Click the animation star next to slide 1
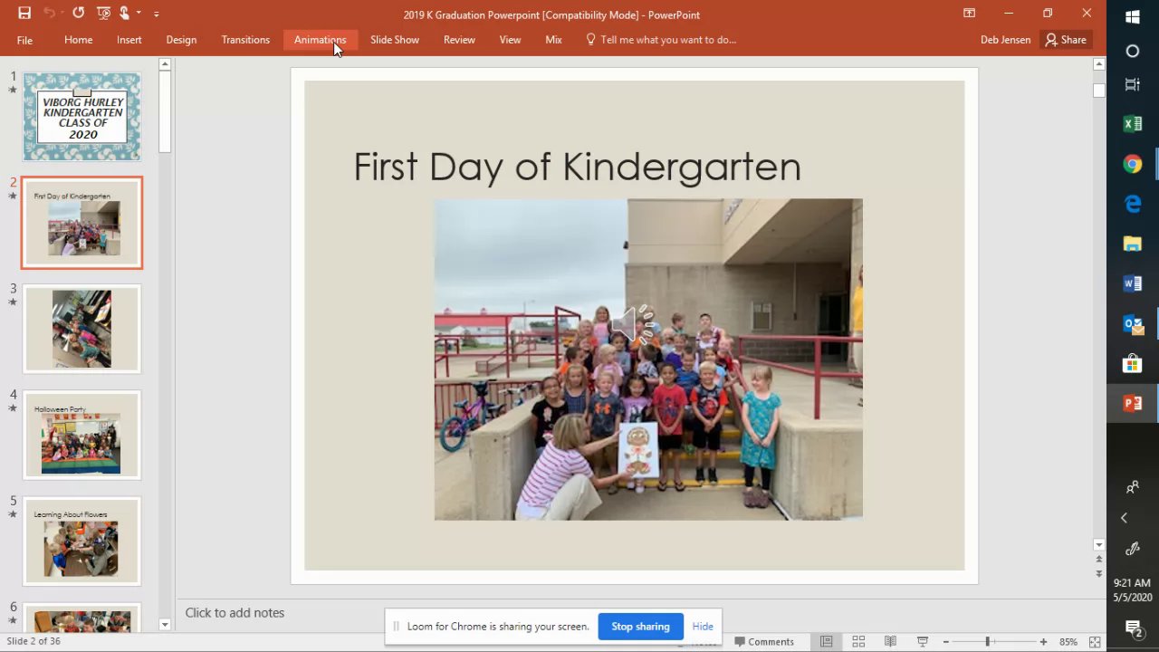This screenshot has height=652, width=1159. 13,90
